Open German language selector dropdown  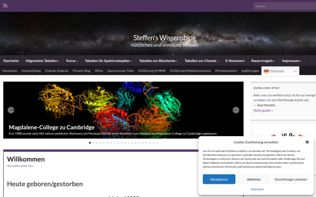pyautogui.click(x=280, y=71)
